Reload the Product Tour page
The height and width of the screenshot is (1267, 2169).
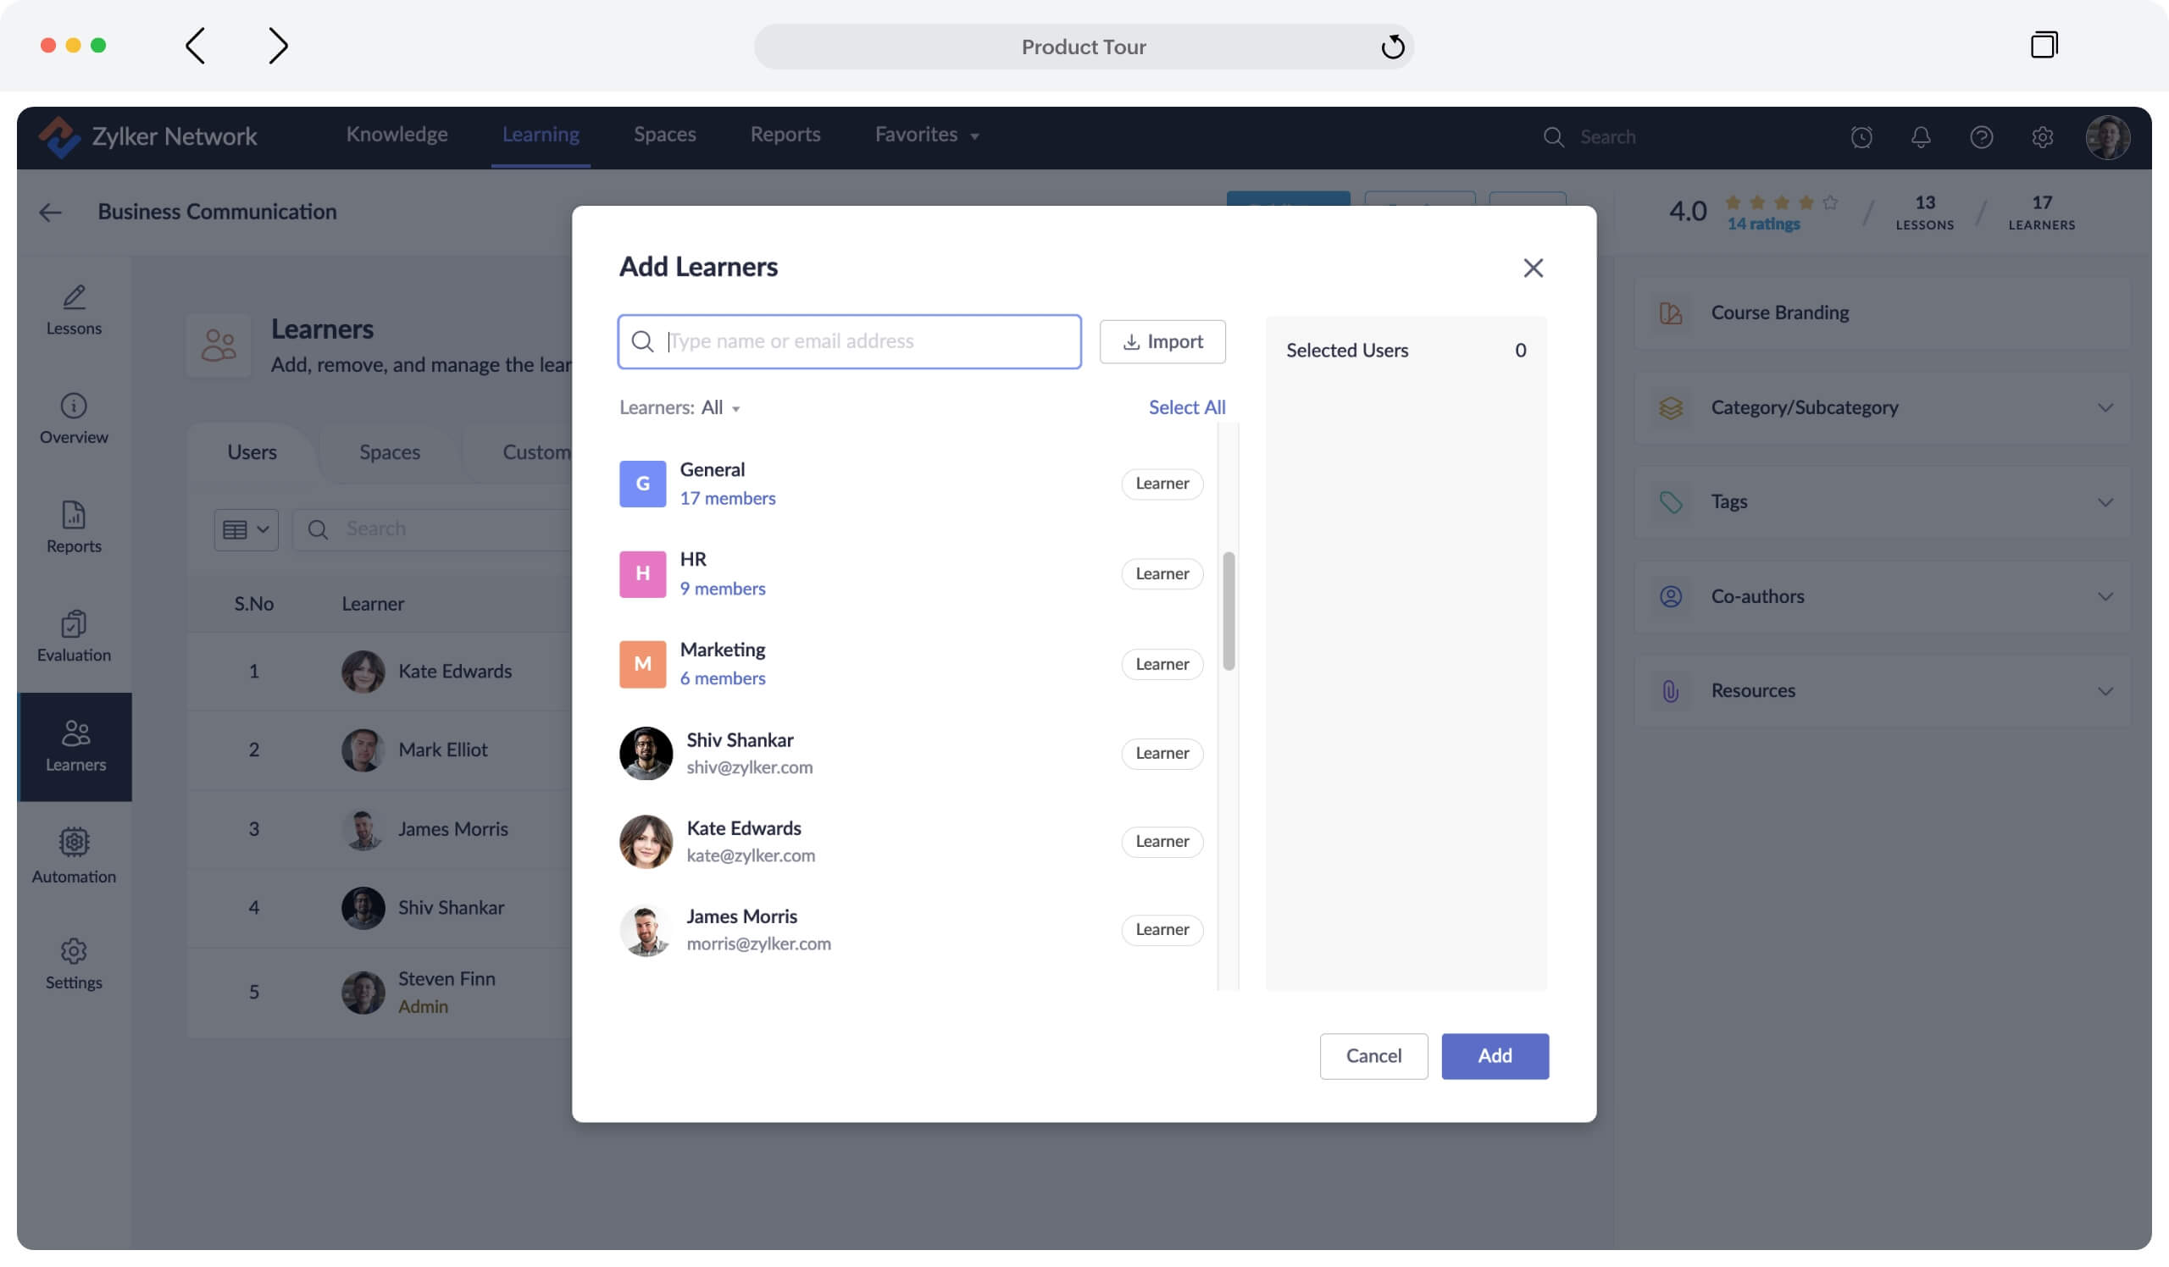pyautogui.click(x=1392, y=47)
